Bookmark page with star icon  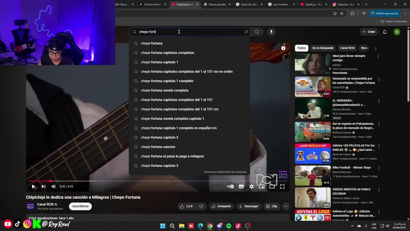click(x=342, y=13)
